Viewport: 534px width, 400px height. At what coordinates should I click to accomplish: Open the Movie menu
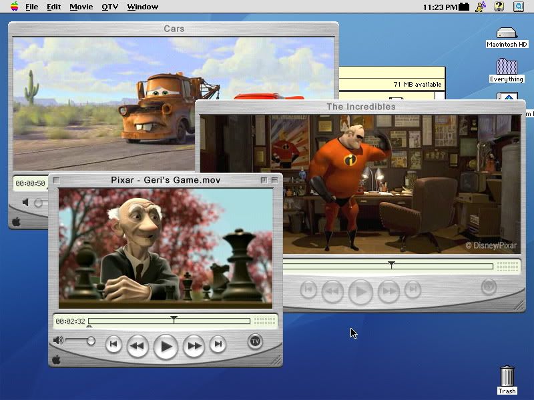[81, 7]
